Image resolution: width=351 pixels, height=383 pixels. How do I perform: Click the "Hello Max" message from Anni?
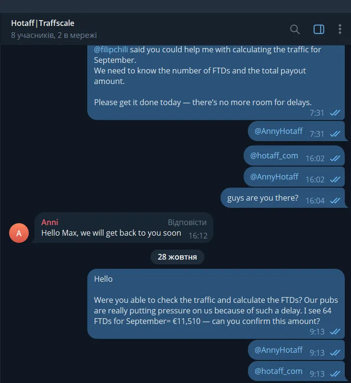point(111,233)
